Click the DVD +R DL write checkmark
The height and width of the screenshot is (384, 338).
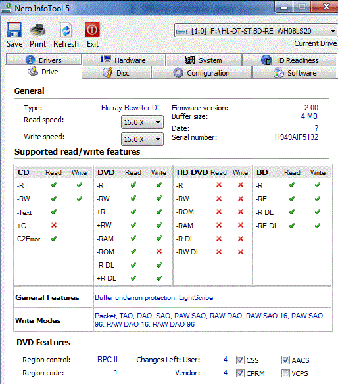159,278
